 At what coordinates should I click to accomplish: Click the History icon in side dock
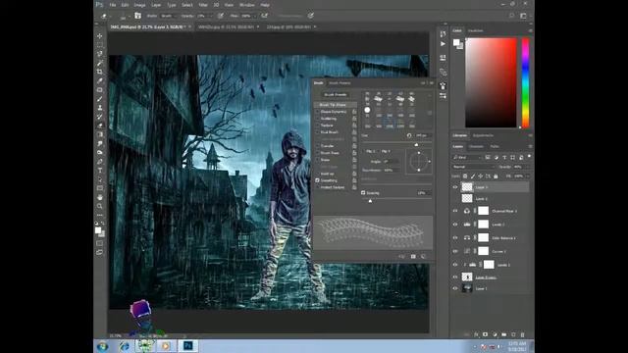(x=443, y=34)
